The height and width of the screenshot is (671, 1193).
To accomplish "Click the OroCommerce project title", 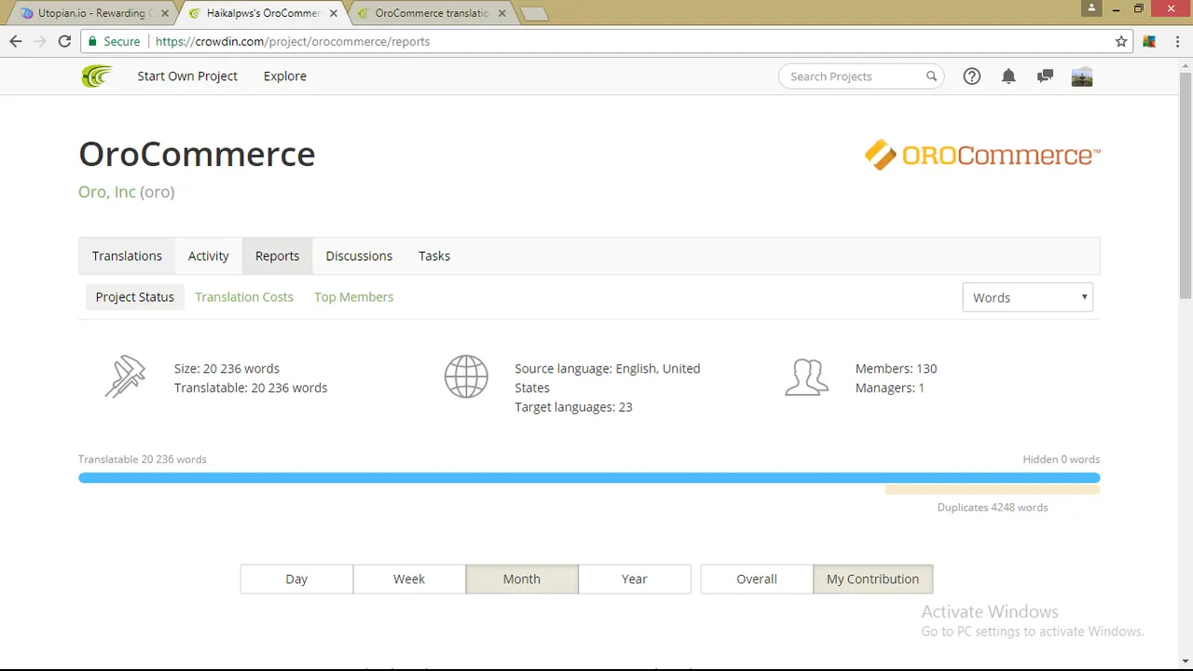I will [197, 154].
